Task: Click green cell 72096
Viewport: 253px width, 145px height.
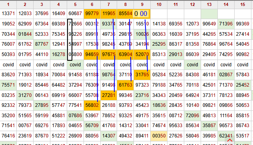Action: (192, 116)
